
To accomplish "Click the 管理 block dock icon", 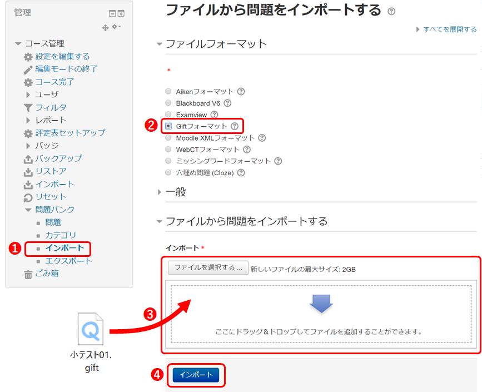I will point(121,13).
